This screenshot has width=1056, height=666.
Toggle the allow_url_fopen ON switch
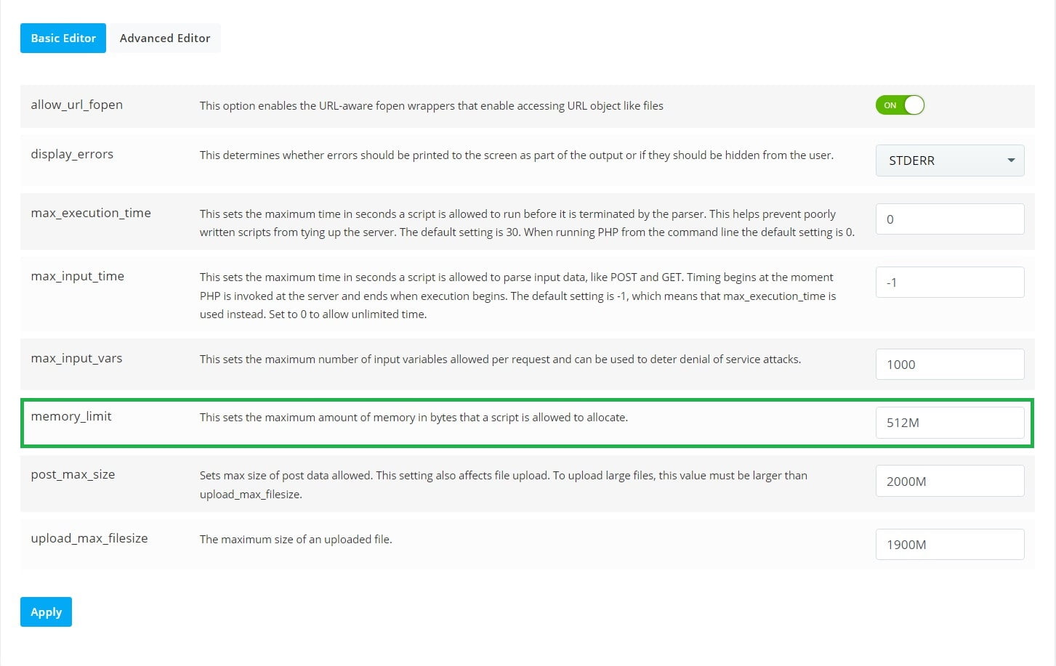tap(900, 105)
